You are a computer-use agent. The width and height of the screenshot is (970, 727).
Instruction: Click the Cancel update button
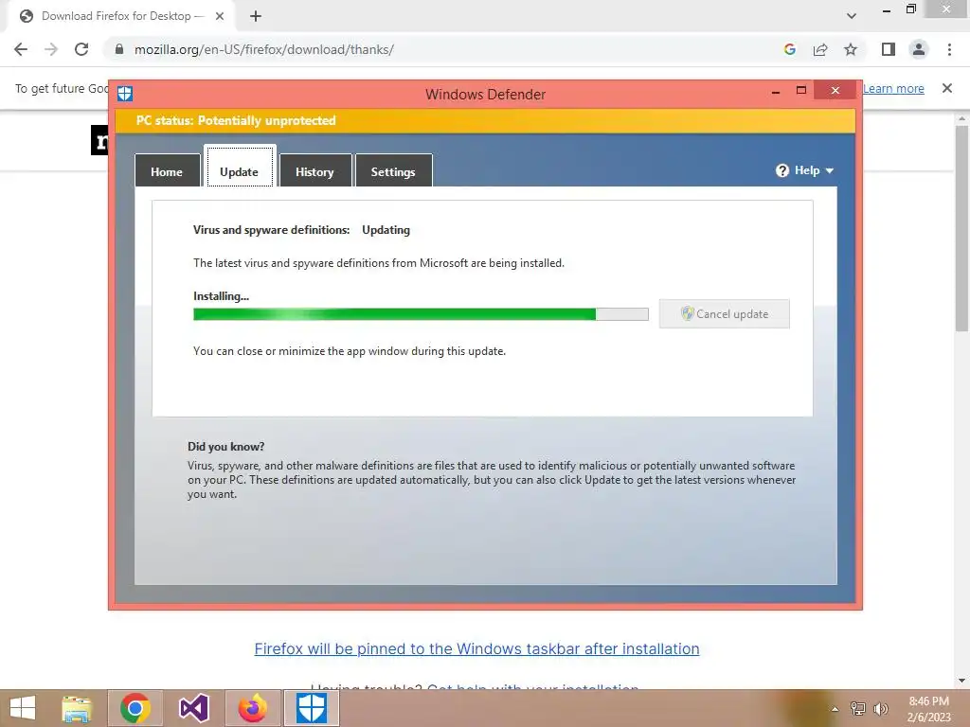pos(724,314)
